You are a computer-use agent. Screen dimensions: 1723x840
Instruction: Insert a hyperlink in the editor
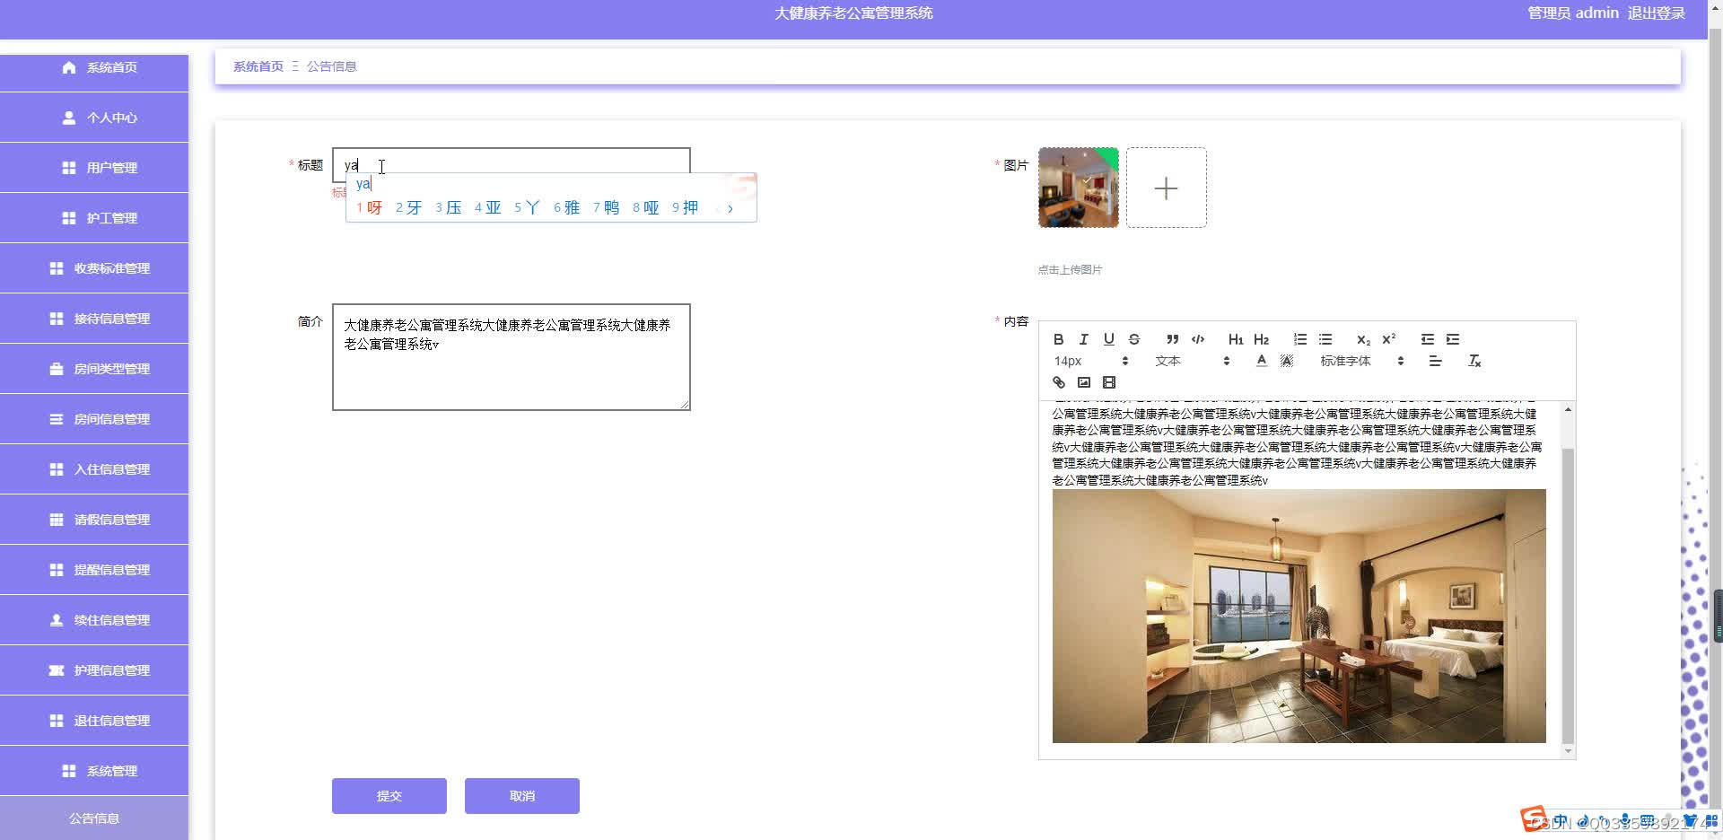tap(1058, 382)
